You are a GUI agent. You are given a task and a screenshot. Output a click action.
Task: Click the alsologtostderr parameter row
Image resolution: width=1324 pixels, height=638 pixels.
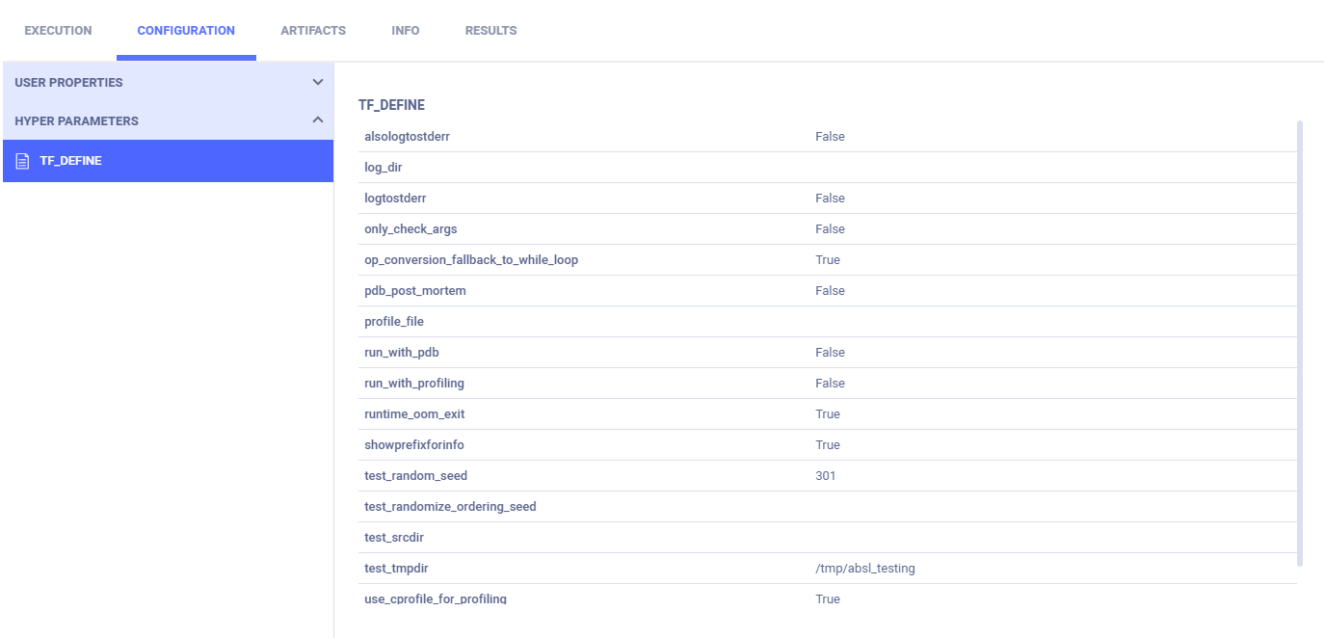[x=578, y=137]
